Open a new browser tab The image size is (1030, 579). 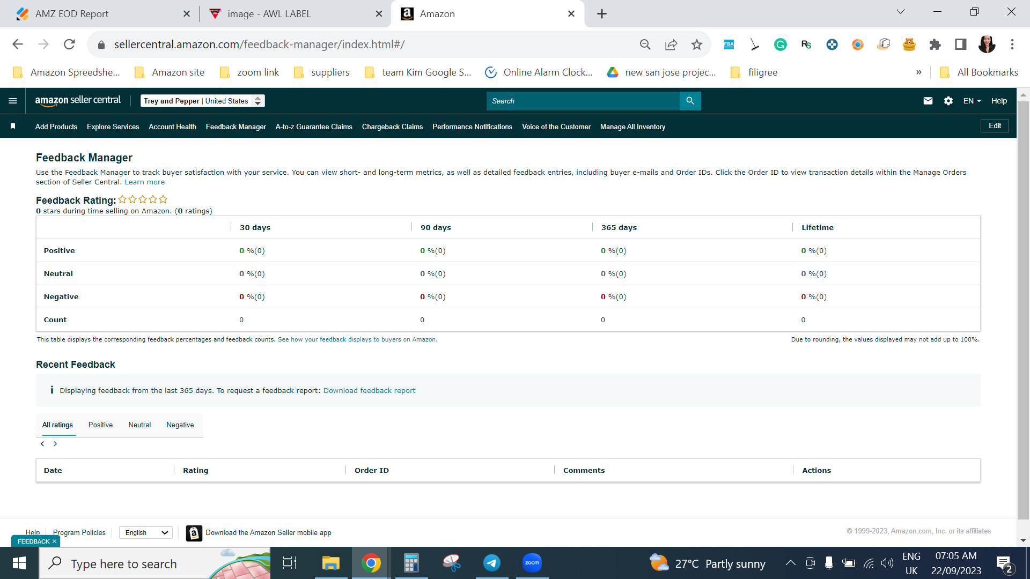tap(602, 14)
